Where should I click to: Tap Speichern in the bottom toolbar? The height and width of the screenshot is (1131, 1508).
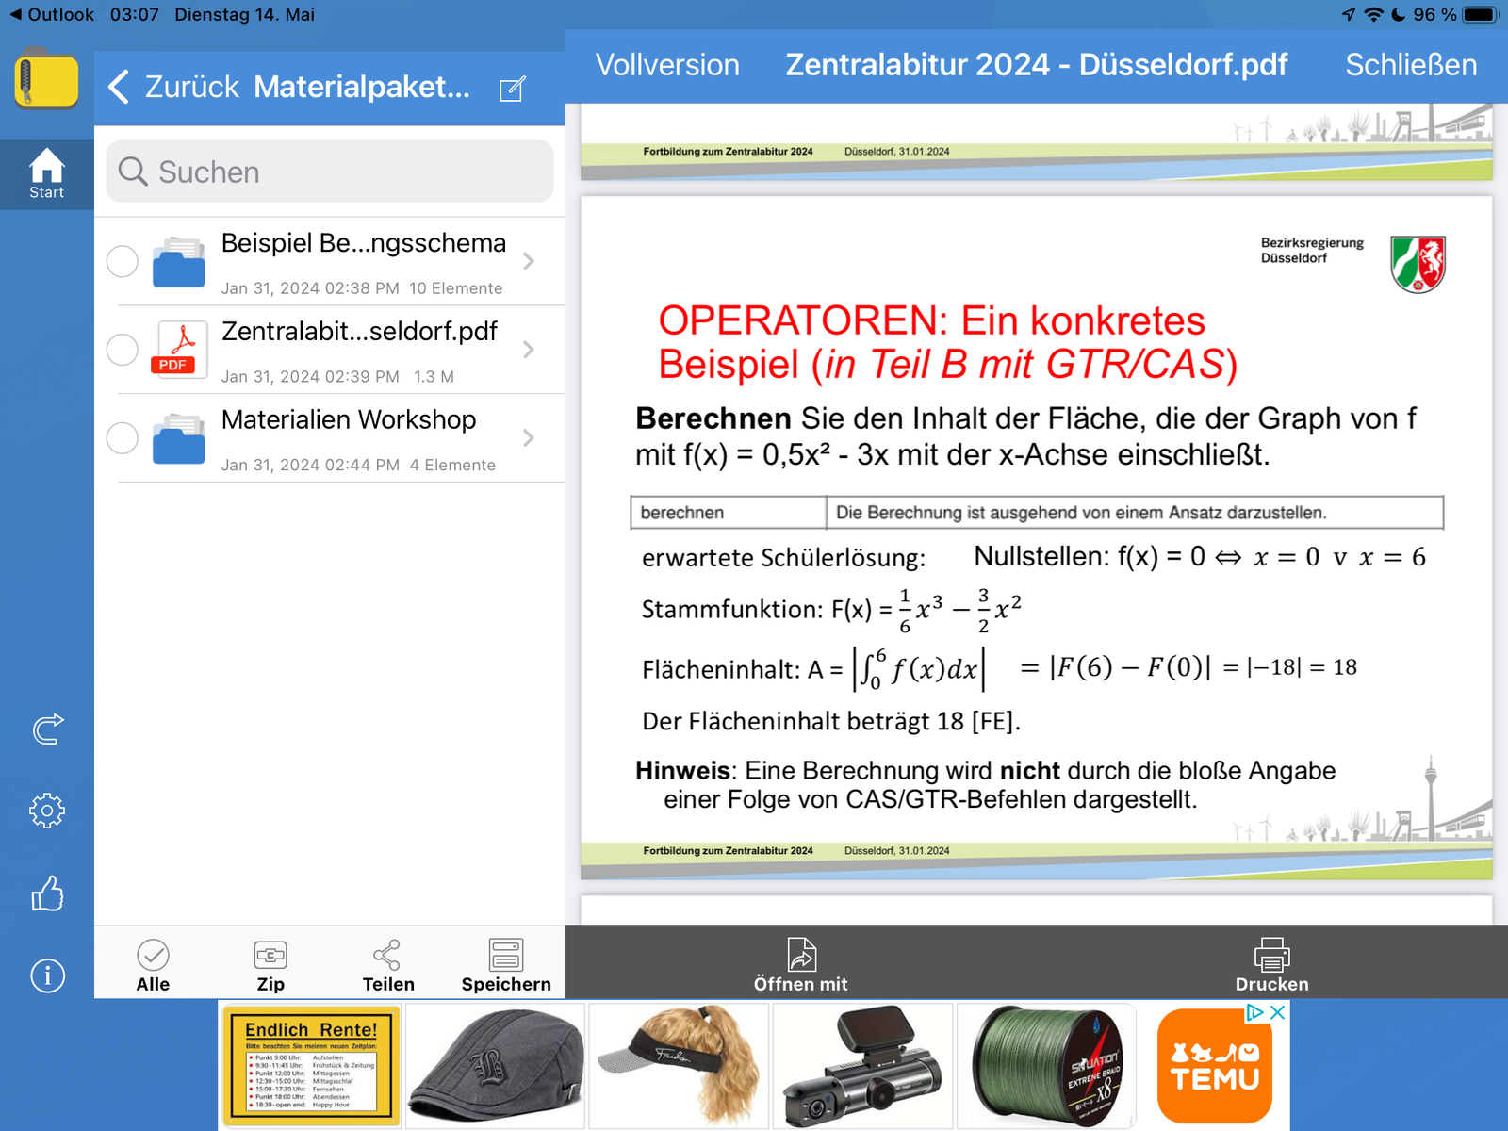[506, 965]
